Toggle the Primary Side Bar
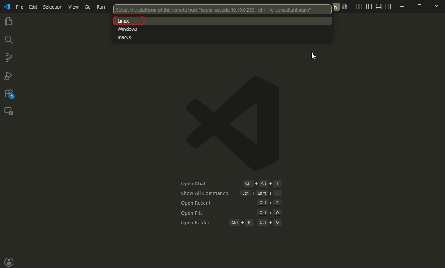Viewport: 445px width, 268px height. [369, 7]
